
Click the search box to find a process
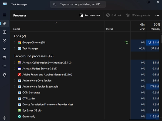point(78,4)
